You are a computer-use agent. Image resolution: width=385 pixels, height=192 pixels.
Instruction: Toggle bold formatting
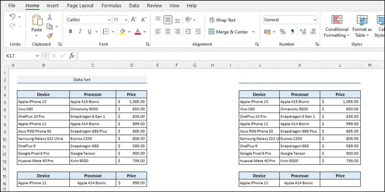pos(70,32)
